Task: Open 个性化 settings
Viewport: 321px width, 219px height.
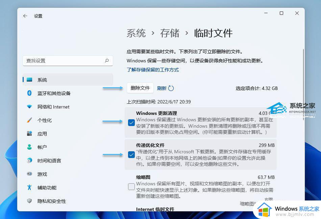Action: click(68, 120)
